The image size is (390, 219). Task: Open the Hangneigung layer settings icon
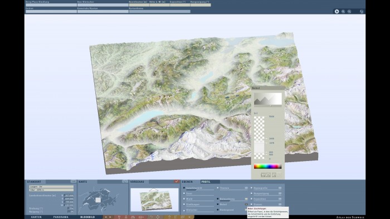point(280,193)
